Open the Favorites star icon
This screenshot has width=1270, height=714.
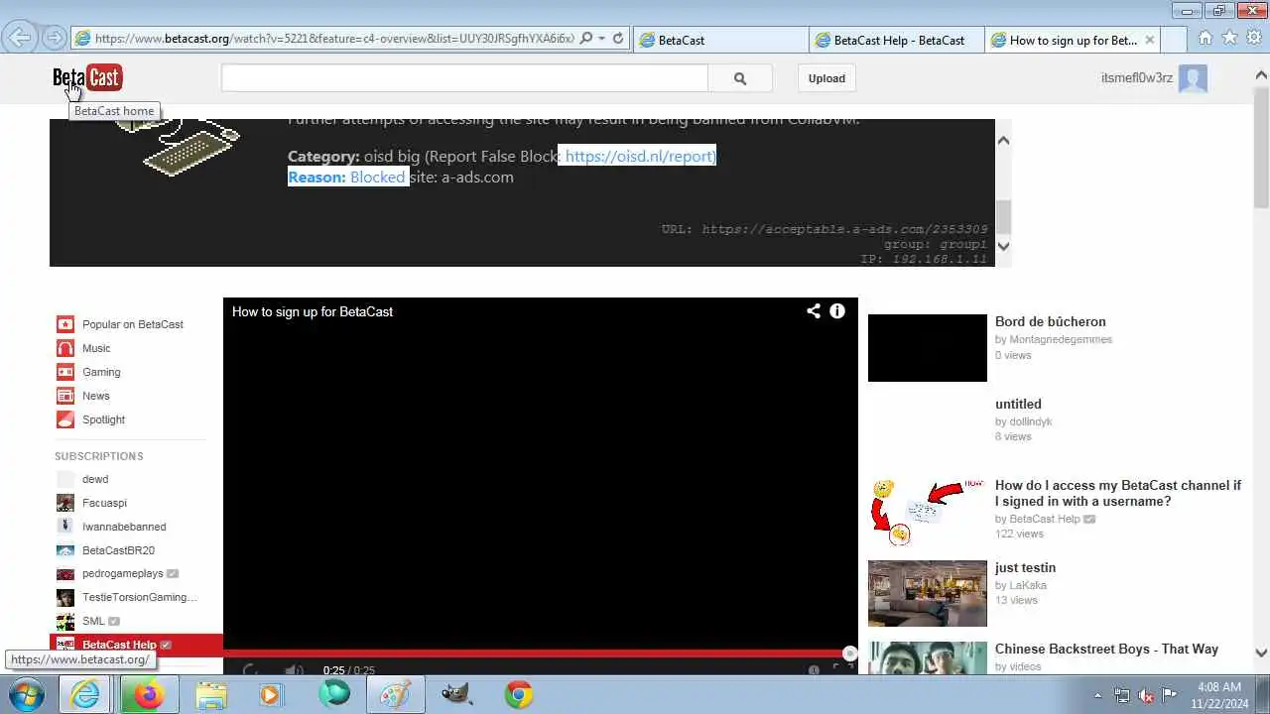click(1230, 38)
